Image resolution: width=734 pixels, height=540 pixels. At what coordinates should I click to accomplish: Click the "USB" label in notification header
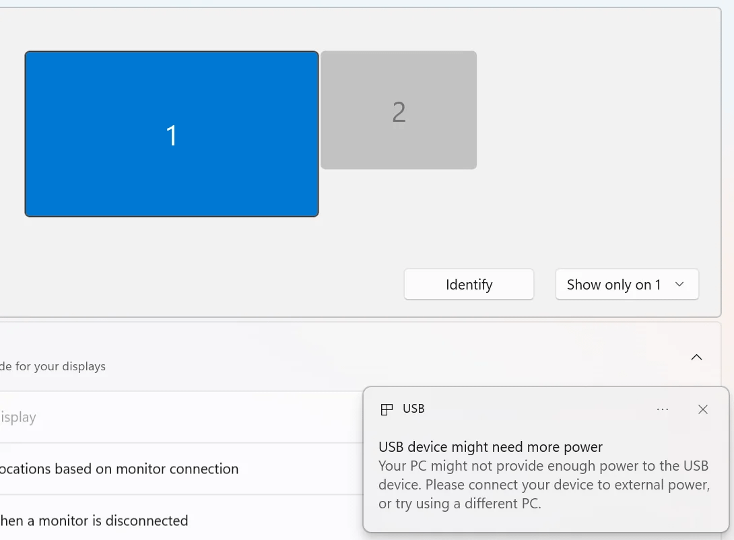click(x=413, y=409)
